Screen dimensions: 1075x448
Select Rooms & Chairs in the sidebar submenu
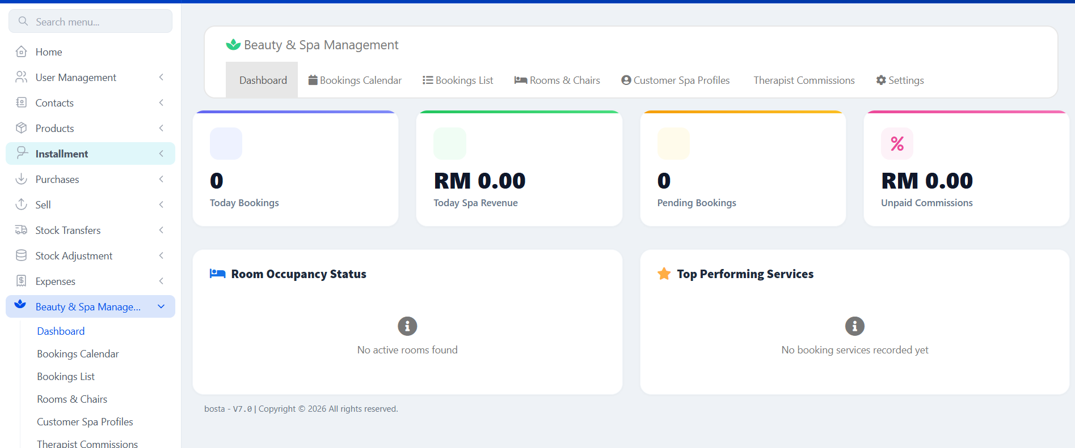point(72,399)
